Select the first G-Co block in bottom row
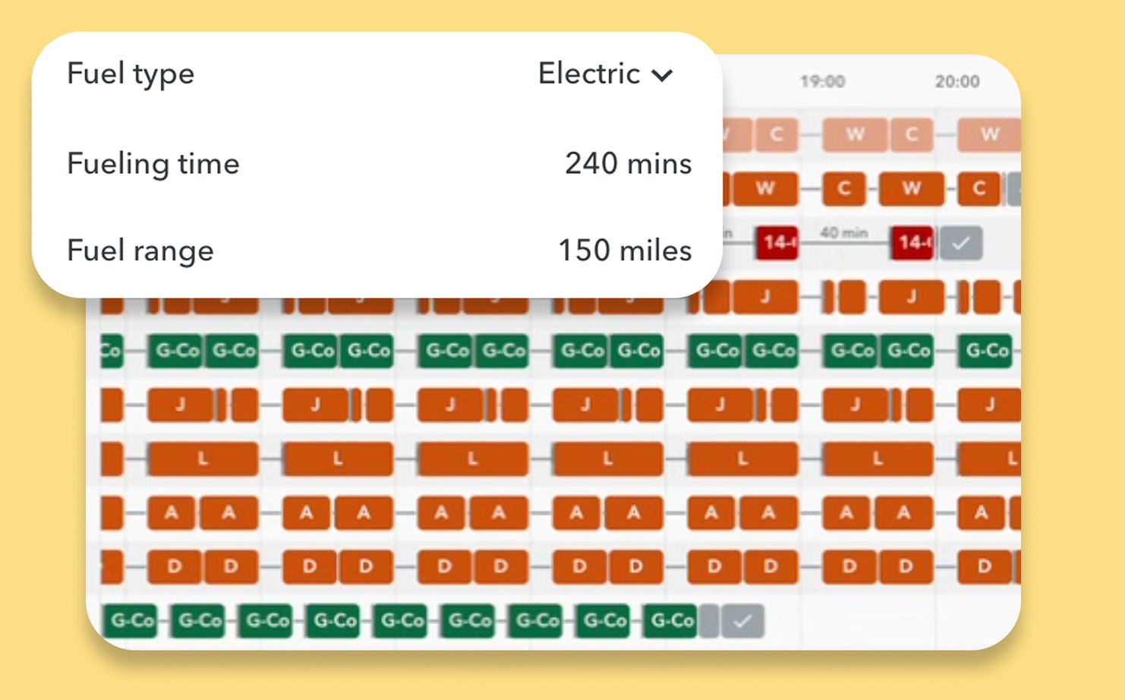Viewport: 1125px width, 700px height. 133,621
